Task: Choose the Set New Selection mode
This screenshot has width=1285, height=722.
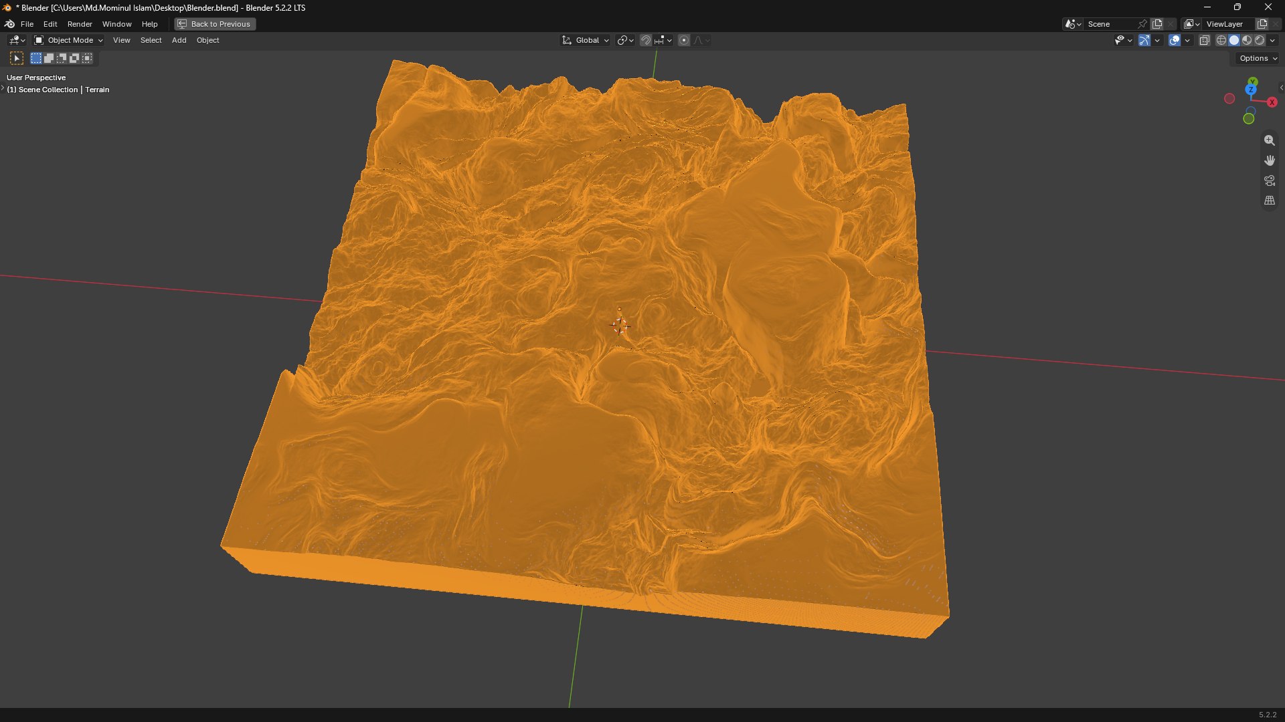Action: pos(36,58)
